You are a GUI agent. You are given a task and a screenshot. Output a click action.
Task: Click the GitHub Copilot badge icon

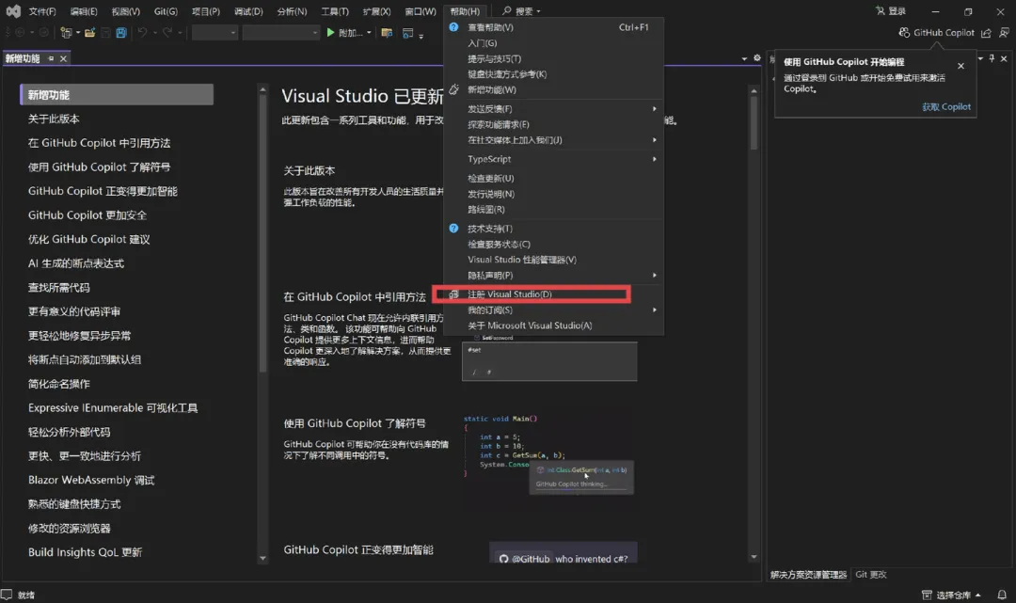tap(904, 32)
